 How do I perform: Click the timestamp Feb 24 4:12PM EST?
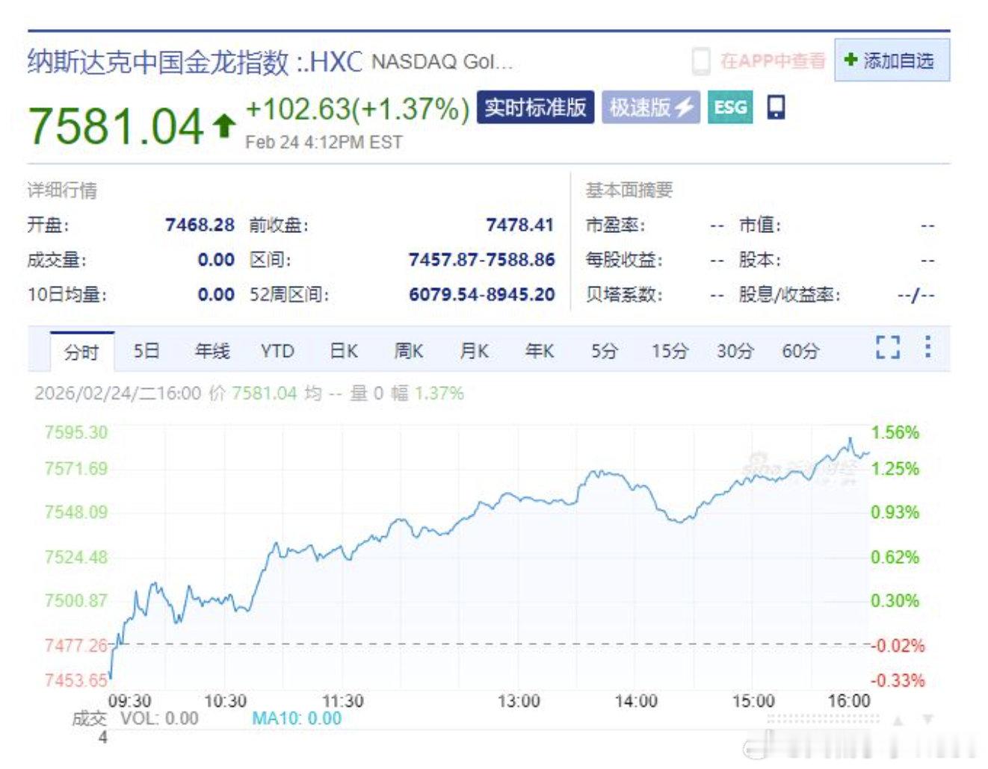pos(324,143)
